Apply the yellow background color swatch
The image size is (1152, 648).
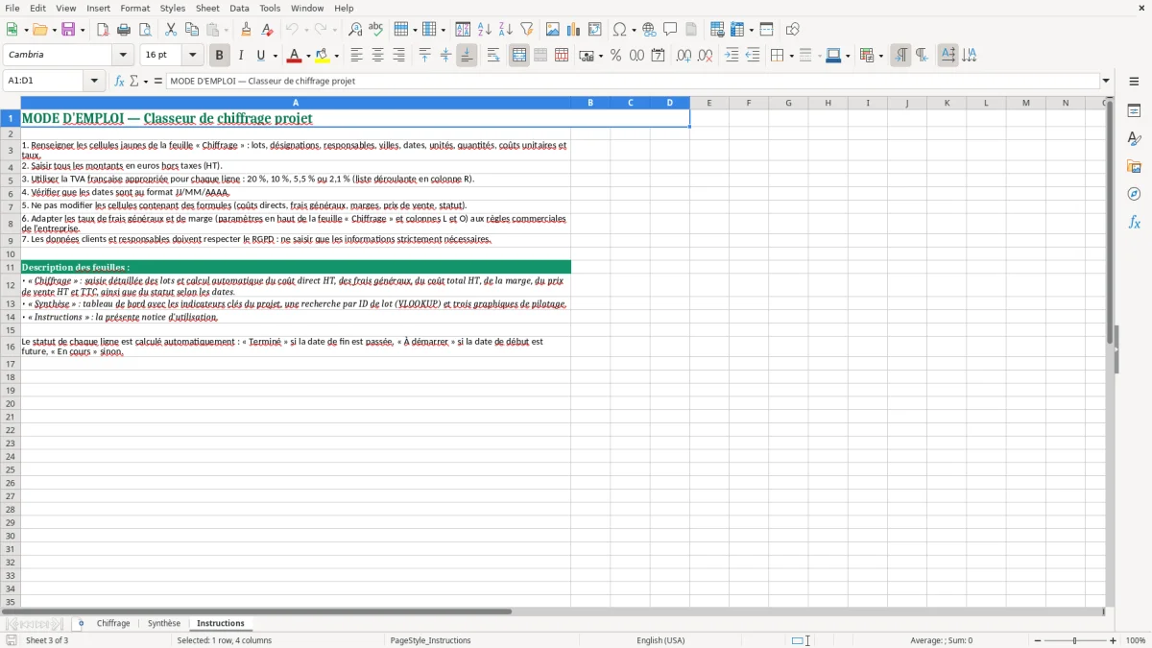[x=323, y=56]
